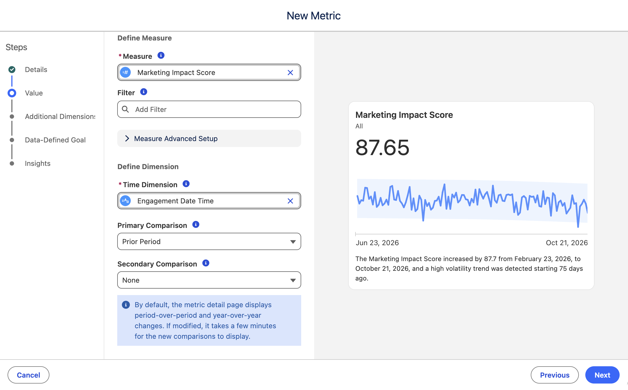The width and height of the screenshot is (628, 390).
Task: Expand Measure Advanced Setup section
Action: point(209,139)
